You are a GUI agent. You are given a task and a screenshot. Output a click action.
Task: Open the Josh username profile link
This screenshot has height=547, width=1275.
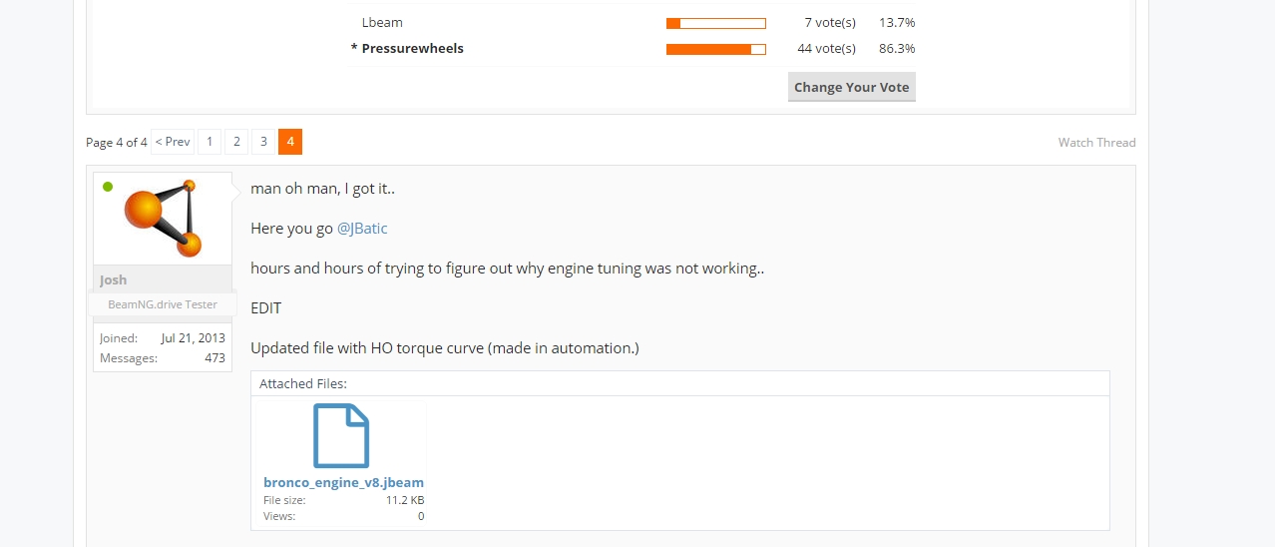(x=114, y=280)
